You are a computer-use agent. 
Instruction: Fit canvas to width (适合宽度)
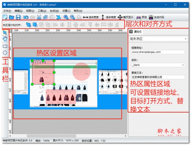[x=91, y=17]
